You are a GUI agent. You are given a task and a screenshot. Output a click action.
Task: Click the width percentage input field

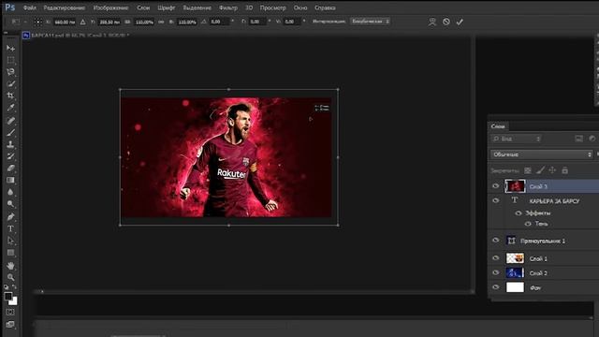(x=144, y=22)
